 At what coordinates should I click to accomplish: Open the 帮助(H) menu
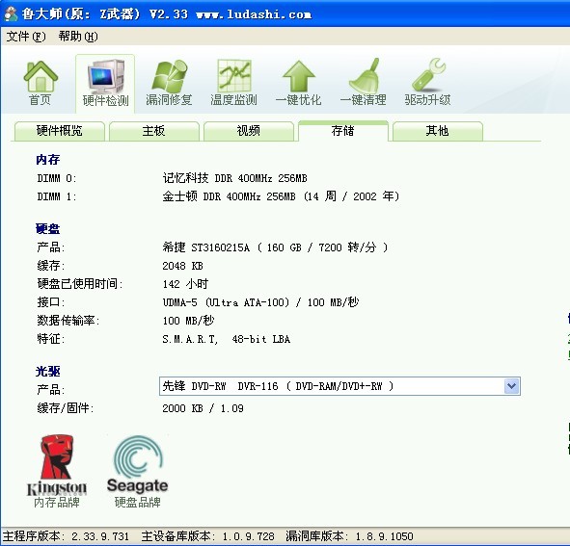point(78,37)
